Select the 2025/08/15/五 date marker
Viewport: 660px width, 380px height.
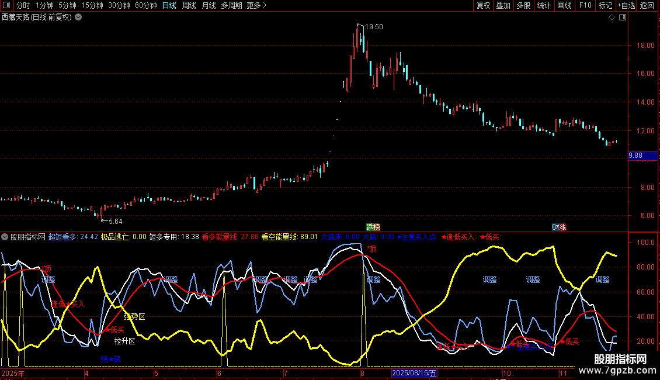tap(414, 373)
